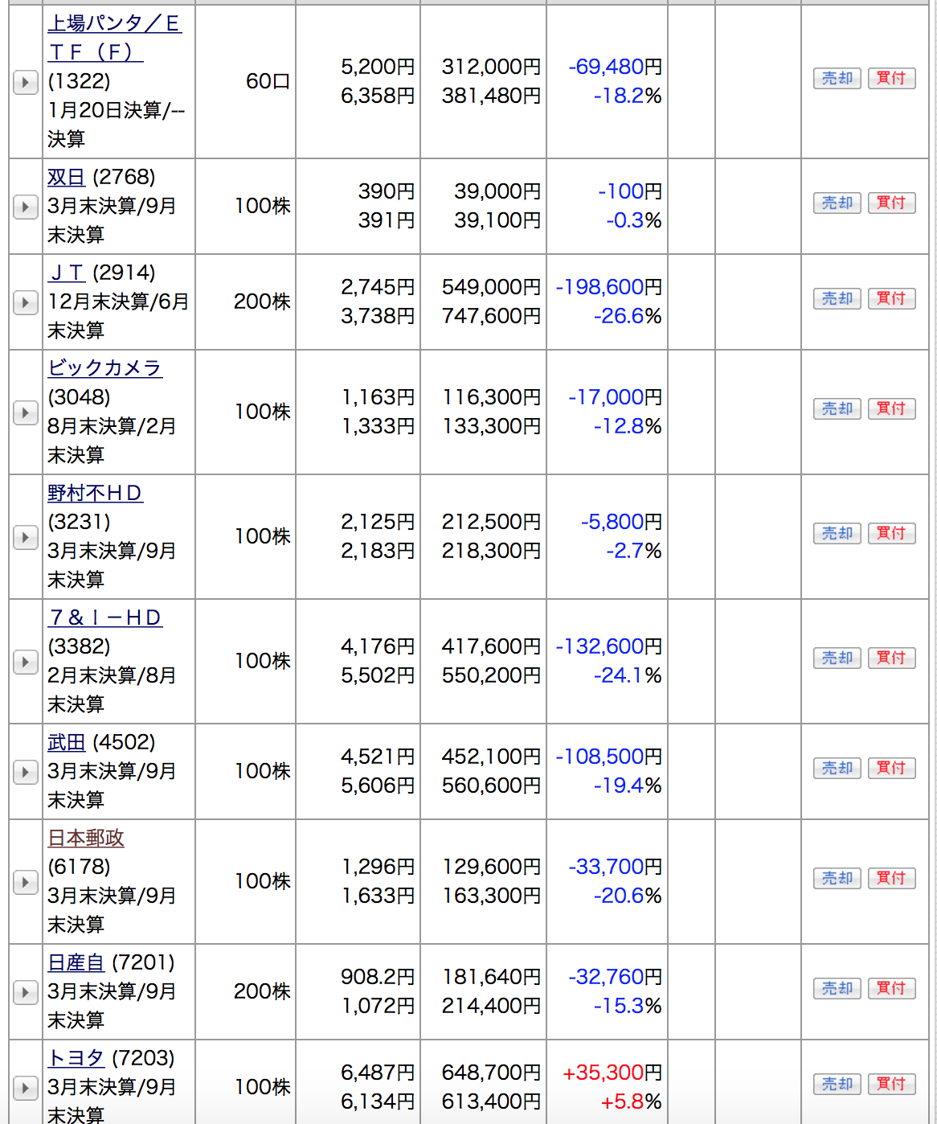Open the 双日 stock link

pos(67,177)
